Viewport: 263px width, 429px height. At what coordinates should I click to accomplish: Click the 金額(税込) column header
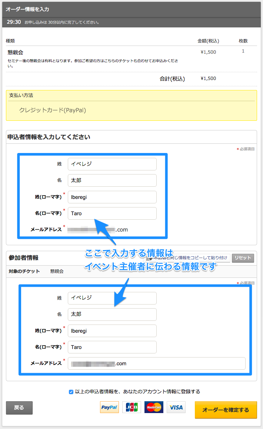[x=208, y=41]
